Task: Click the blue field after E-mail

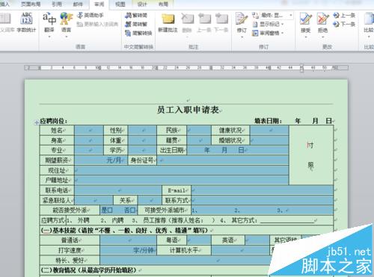Action: click(262, 190)
